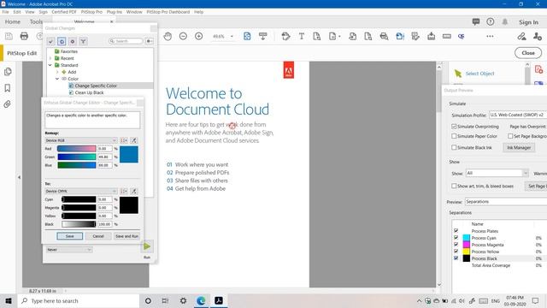Click the Save and Run button
The width and height of the screenshot is (547, 308).
pos(127,236)
